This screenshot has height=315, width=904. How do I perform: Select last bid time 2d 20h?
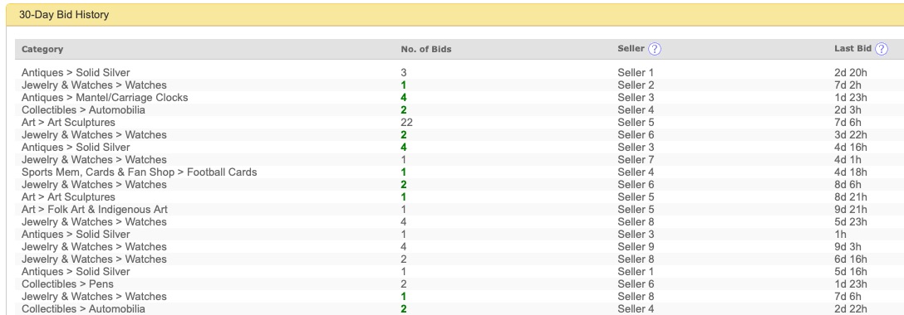point(850,73)
